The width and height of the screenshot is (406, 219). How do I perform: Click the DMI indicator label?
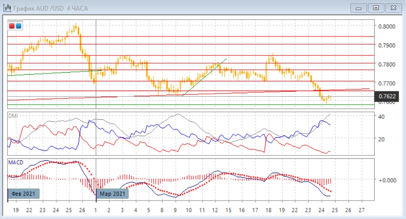click(x=13, y=116)
